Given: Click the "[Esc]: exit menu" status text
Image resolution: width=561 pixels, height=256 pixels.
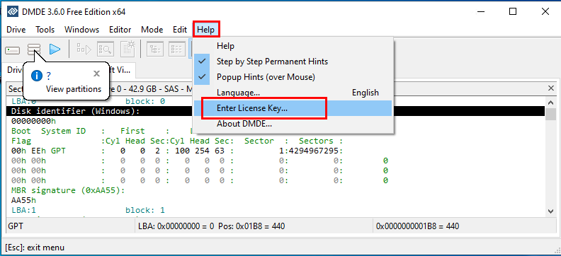Looking at the screenshot, I should (35, 247).
